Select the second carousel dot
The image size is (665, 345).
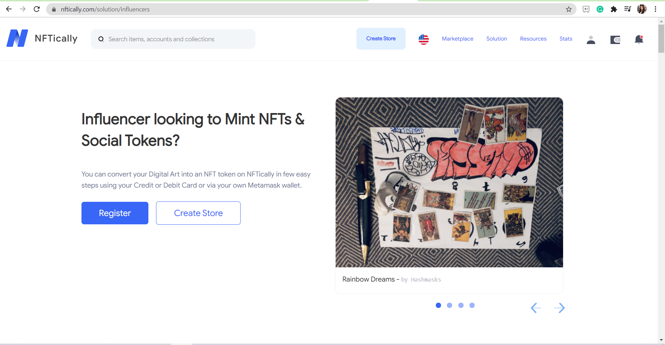click(449, 305)
